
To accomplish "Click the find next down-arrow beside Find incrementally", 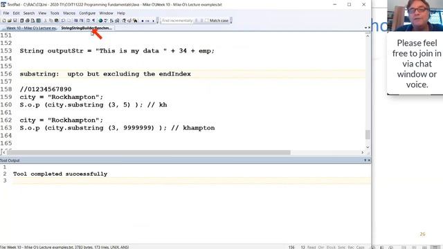I will point(197,21).
